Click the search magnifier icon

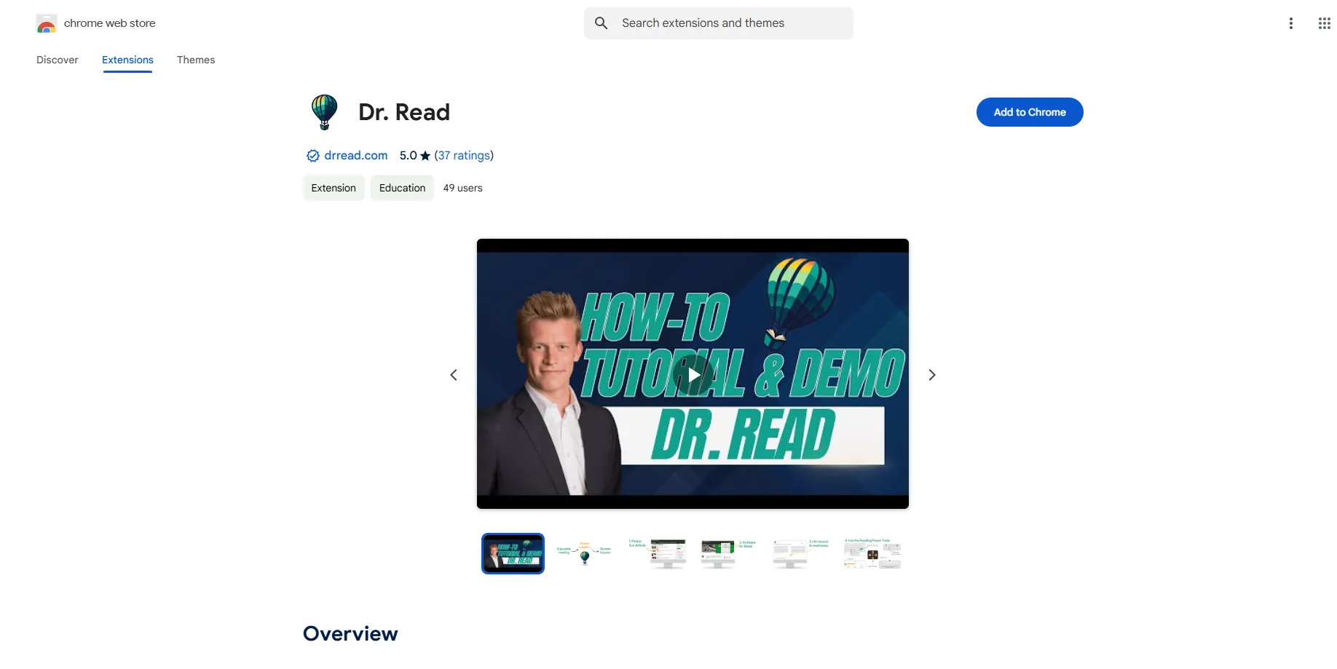[601, 23]
